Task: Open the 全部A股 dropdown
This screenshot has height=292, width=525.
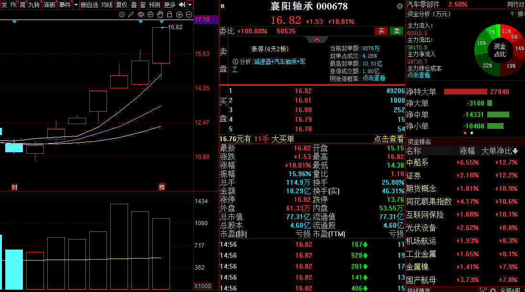Action: (x=511, y=290)
